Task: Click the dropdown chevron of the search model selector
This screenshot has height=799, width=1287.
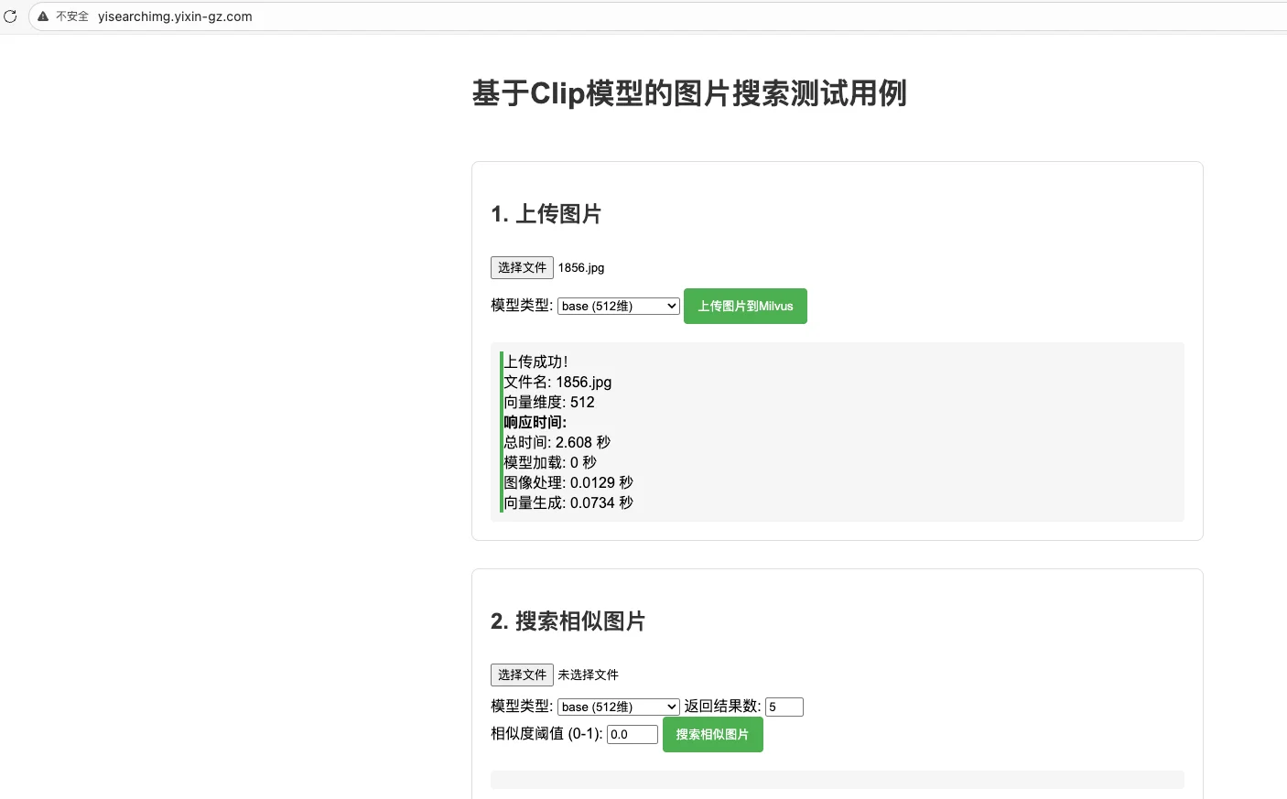Action: click(x=670, y=707)
